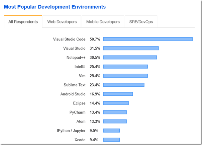Viewport: 202px width, 145px height.
Task: Switch to the All Respondents tab
Action: pos(23,22)
